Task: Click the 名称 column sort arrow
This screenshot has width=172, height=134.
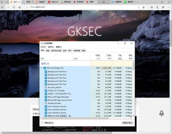Action: coord(56,55)
